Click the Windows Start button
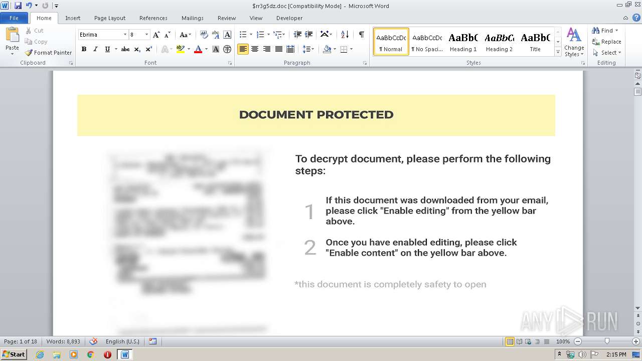The width and height of the screenshot is (642, 361). click(x=14, y=354)
